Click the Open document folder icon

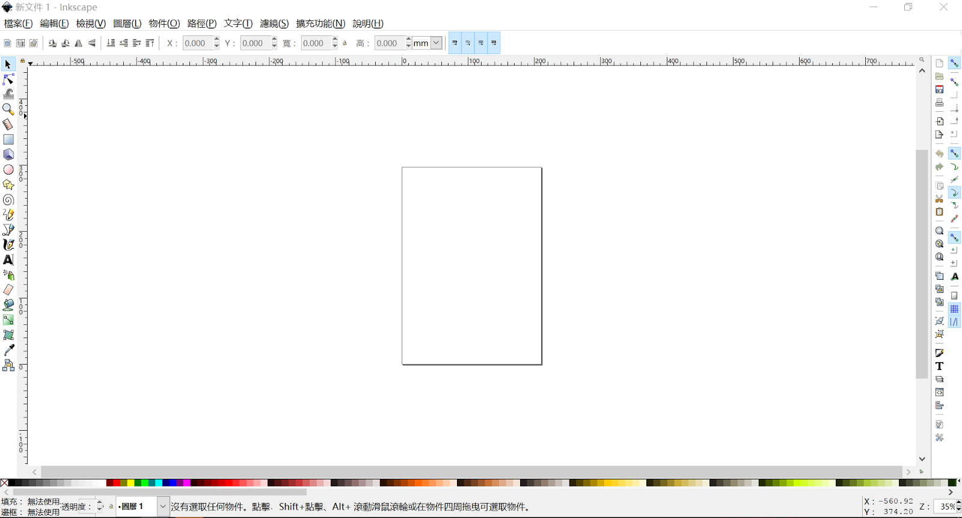[x=939, y=76]
